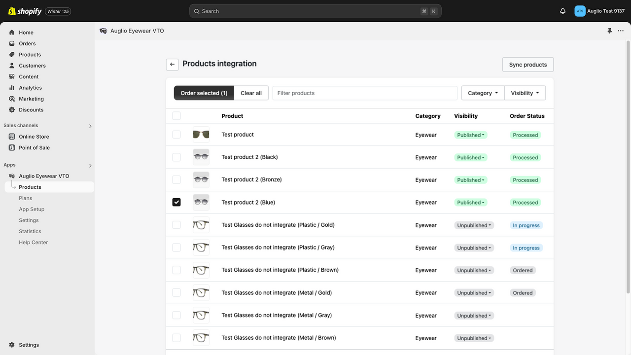Click the Auglio Eyewear VTO sidebar app icon
Screen dimensions: 631x355
(12, 176)
